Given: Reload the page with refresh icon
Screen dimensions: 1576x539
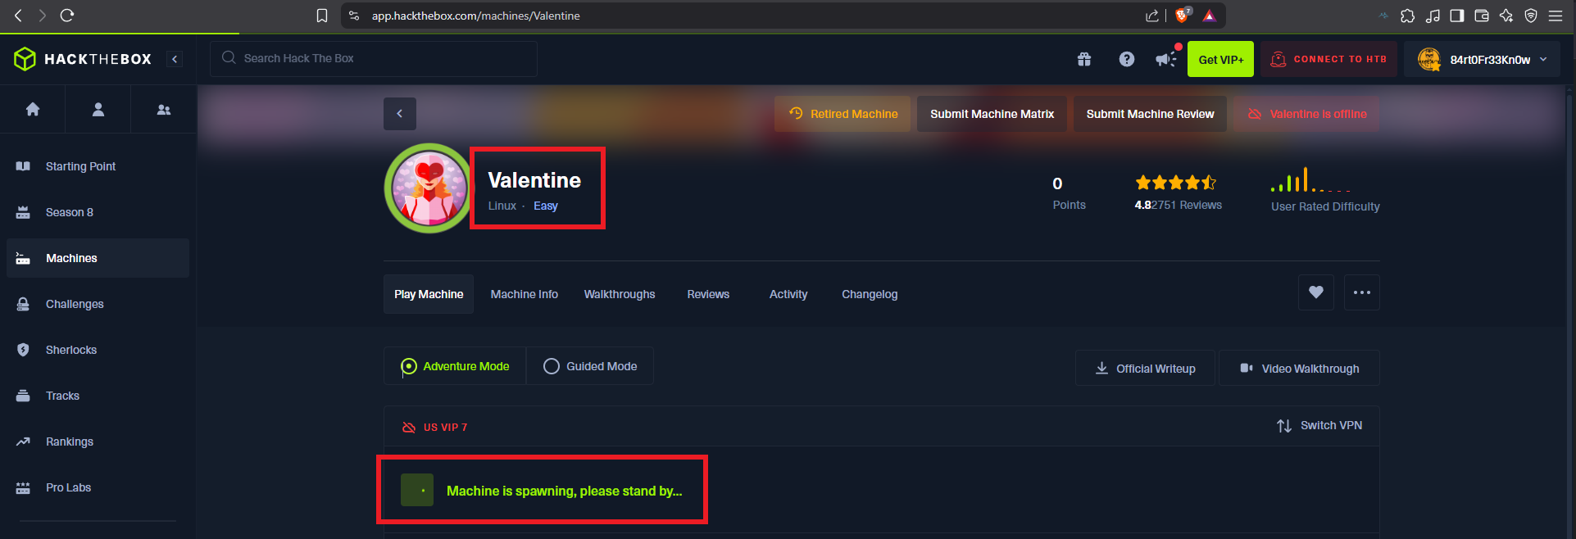Looking at the screenshot, I should (67, 15).
